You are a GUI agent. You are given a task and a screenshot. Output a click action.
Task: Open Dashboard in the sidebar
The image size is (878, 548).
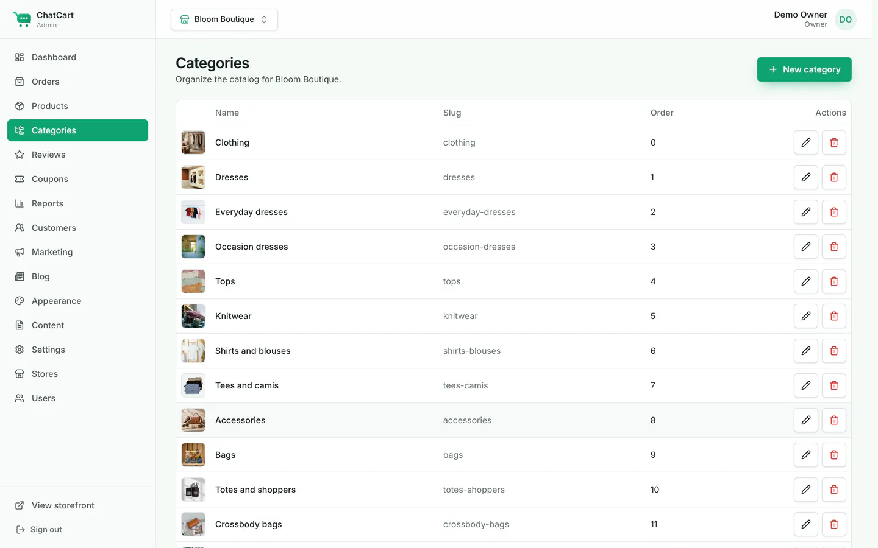pyautogui.click(x=77, y=57)
